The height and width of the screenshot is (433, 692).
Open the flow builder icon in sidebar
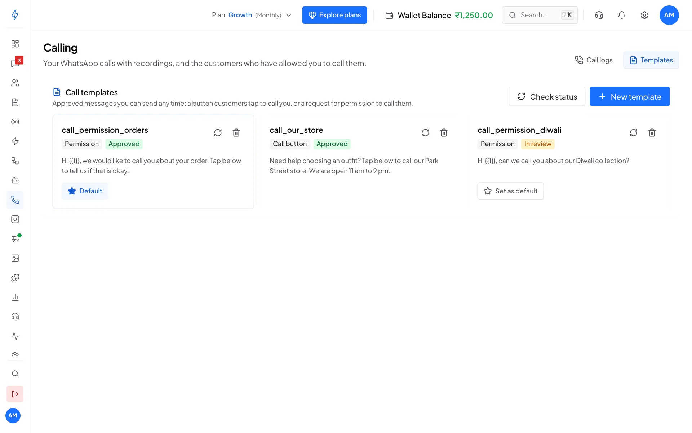click(15, 161)
